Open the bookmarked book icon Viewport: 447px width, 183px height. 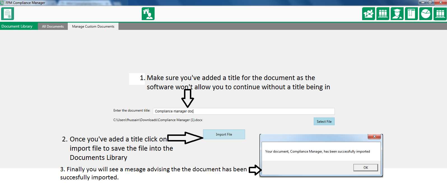point(411,14)
